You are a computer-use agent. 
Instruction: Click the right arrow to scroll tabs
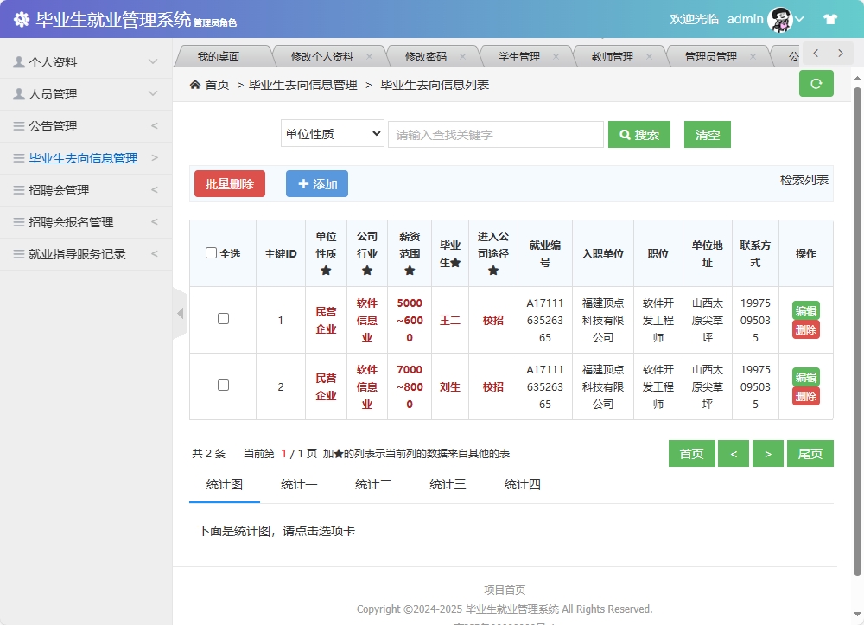click(839, 53)
